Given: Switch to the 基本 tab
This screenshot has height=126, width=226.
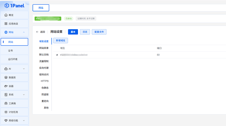Looking at the screenshot, I should (73, 32).
